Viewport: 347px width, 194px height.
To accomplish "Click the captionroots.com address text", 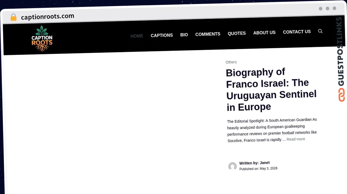I will pyautogui.click(x=48, y=17).
